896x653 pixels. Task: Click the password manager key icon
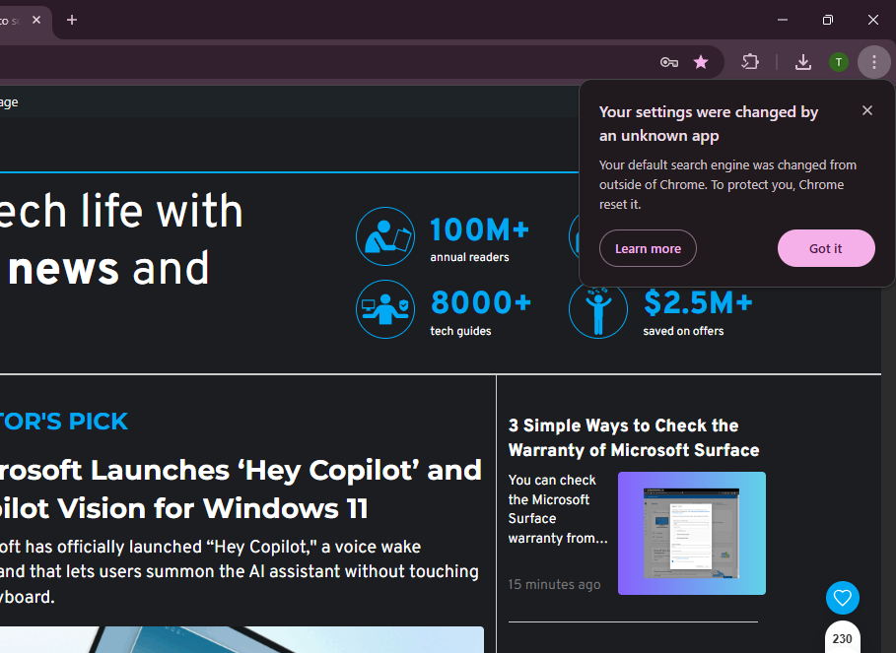click(x=669, y=62)
